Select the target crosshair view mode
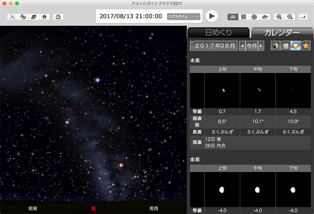The height and width of the screenshot is (214, 314). point(254,17)
